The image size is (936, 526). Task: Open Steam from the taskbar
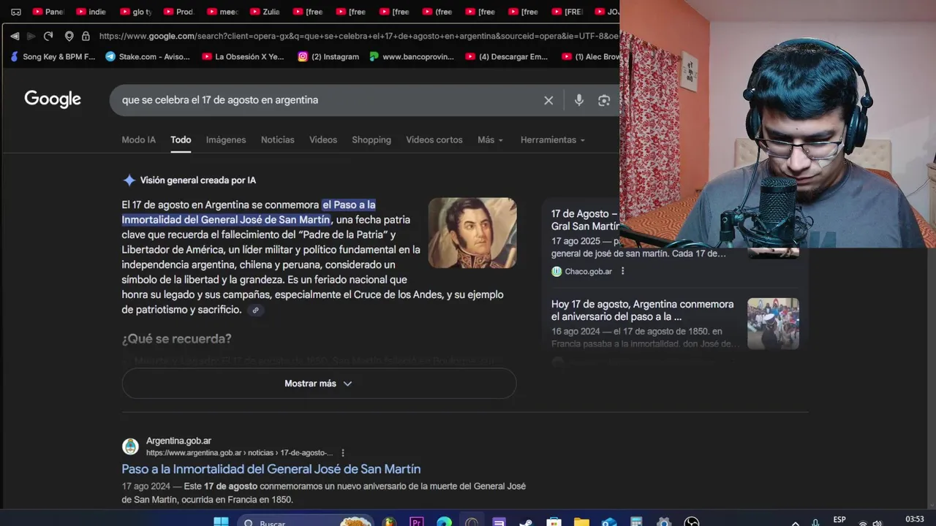pos(526,522)
